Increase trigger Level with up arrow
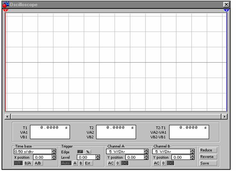Screen dimensions: 236x171 98,156
